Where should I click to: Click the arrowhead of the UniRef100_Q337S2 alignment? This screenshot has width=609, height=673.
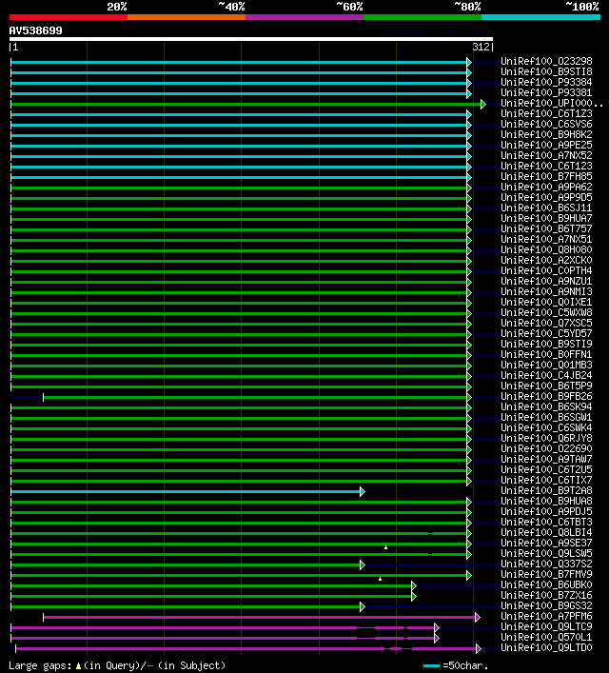click(363, 564)
